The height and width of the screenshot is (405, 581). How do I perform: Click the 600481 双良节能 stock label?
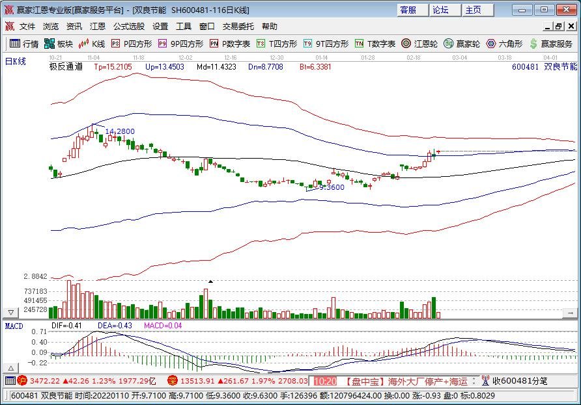pyautogui.click(x=545, y=66)
